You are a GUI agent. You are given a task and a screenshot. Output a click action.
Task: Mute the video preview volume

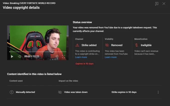coord(19,56)
